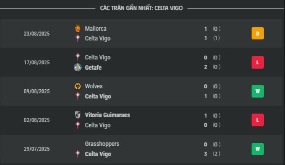The image size is (285, 165).
Task: Click the orange D draw result badge
Action: tap(258, 33)
